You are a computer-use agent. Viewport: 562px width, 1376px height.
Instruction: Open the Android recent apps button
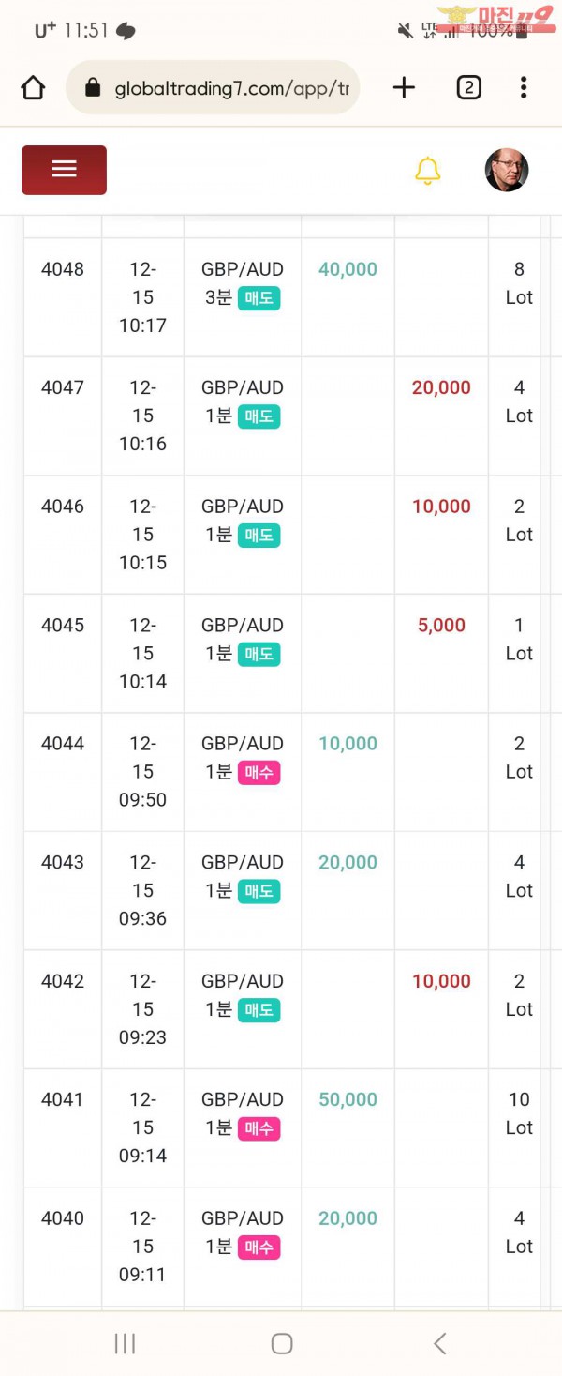pos(125,1343)
